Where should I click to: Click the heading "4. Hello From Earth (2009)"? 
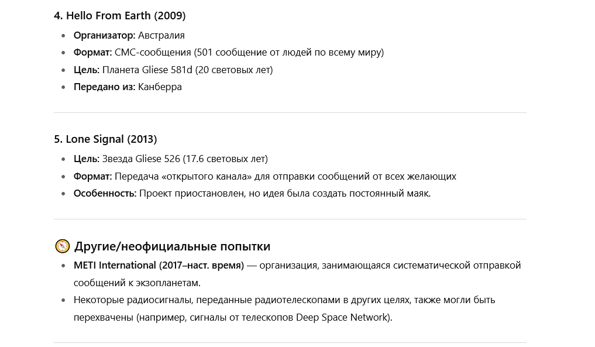119,16
